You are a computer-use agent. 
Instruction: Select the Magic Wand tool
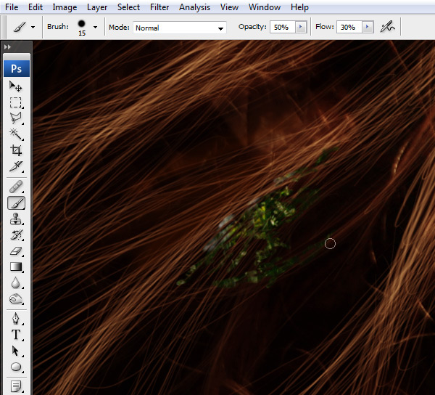click(x=16, y=134)
